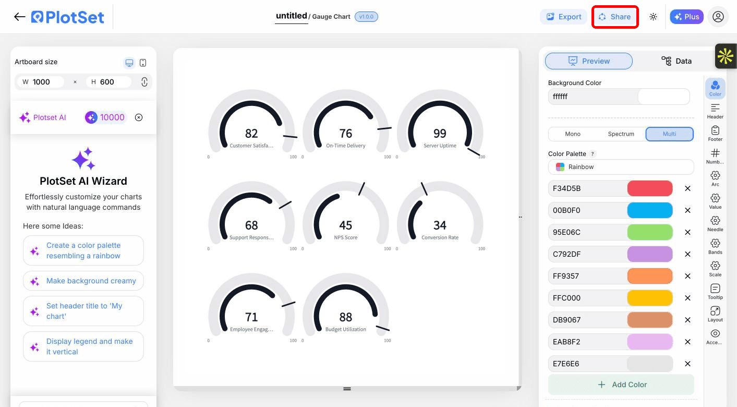Close the Plotset AI panel

tap(139, 117)
